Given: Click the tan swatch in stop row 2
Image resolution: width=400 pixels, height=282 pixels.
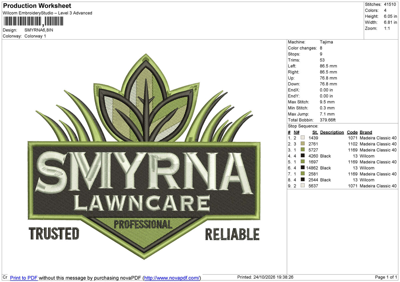Looking at the screenshot, I should (x=303, y=143).
